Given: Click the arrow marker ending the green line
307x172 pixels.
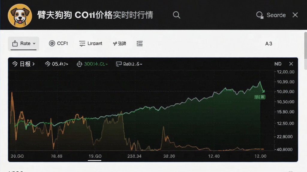Looking at the screenshot, I should click(264, 91).
